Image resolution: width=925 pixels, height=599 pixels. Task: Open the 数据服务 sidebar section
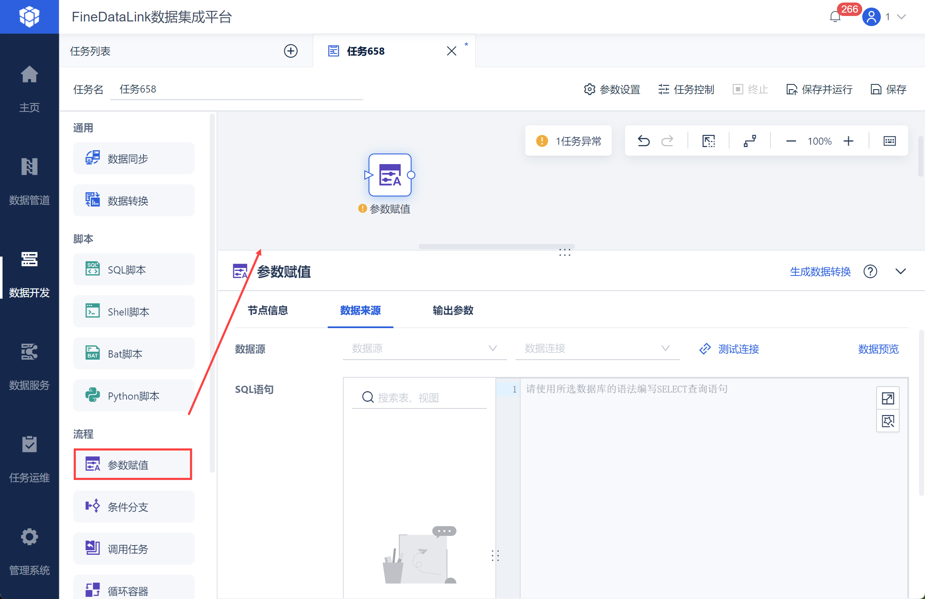point(29,367)
